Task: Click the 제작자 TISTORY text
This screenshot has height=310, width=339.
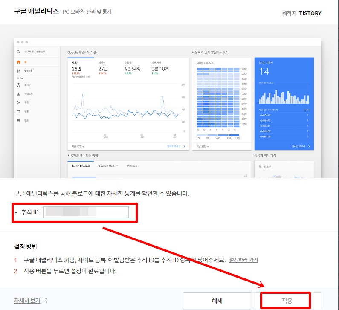Action: [x=301, y=13]
